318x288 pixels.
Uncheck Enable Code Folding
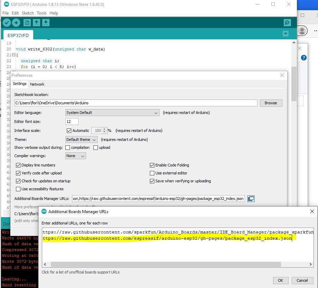coord(152,165)
